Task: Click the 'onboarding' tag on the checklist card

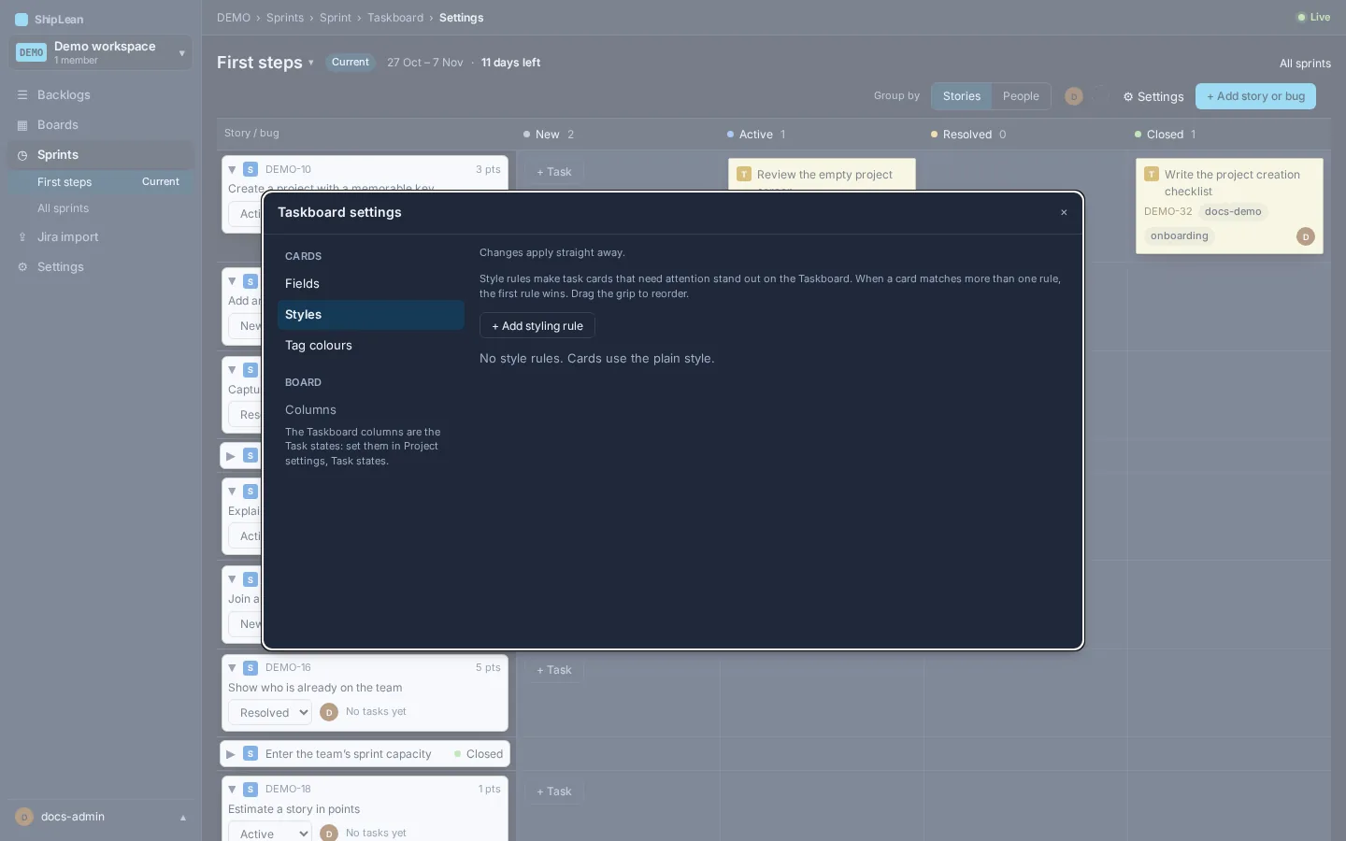Action: [x=1180, y=236]
